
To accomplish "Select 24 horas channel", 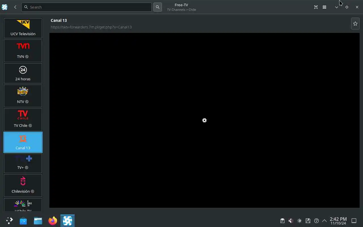I will click(23, 73).
